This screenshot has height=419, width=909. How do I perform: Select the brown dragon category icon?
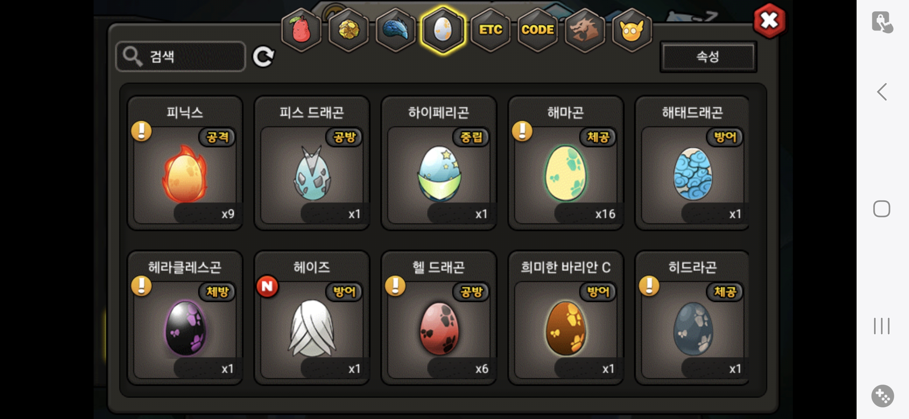(x=585, y=30)
